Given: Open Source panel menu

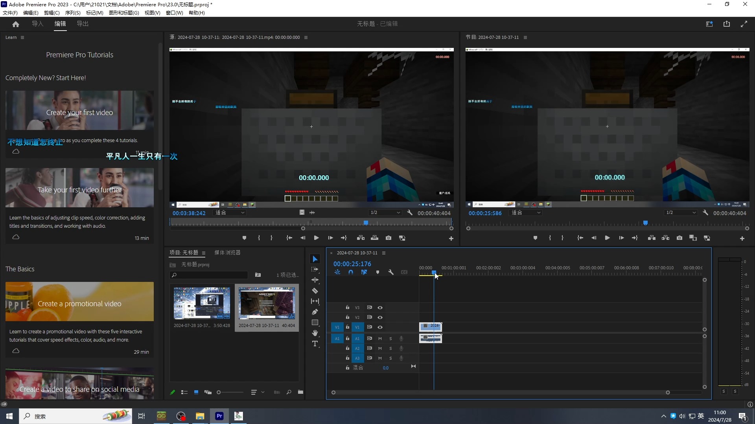Looking at the screenshot, I should pyautogui.click(x=306, y=38).
